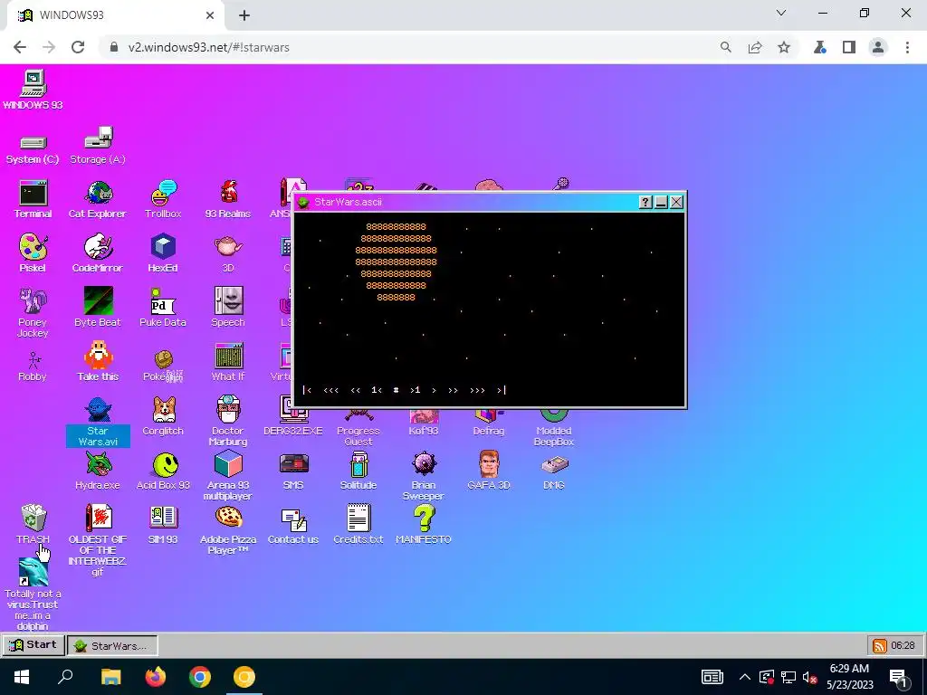Viewport: 927px width, 695px height.
Task: Open Solitude icon
Action: [x=358, y=464]
